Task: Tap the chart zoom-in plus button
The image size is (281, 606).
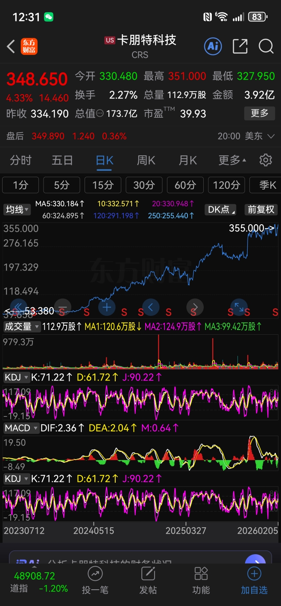Action: [107, 307]
